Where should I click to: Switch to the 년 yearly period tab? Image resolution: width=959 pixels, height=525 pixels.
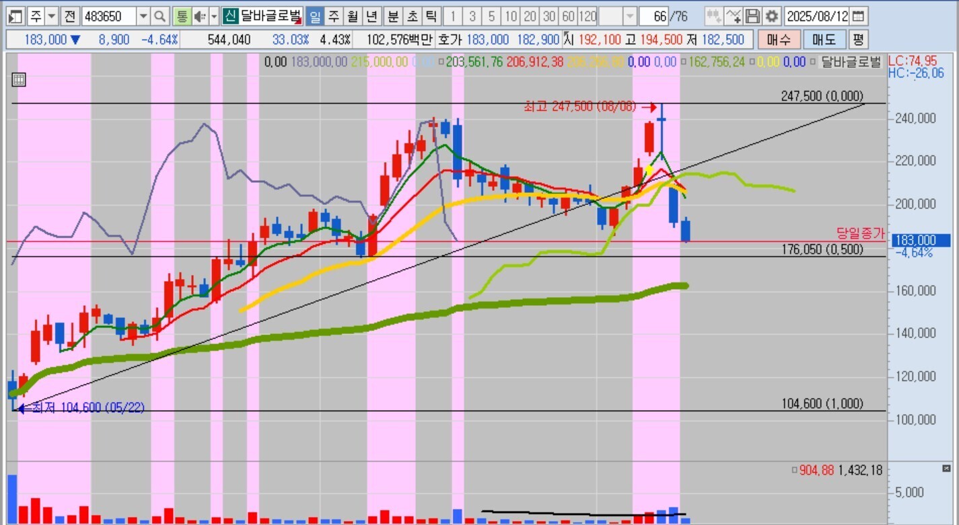pos(372,16)
